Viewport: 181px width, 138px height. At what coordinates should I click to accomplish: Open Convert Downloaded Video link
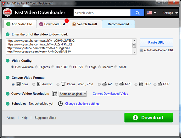(111, 94)
